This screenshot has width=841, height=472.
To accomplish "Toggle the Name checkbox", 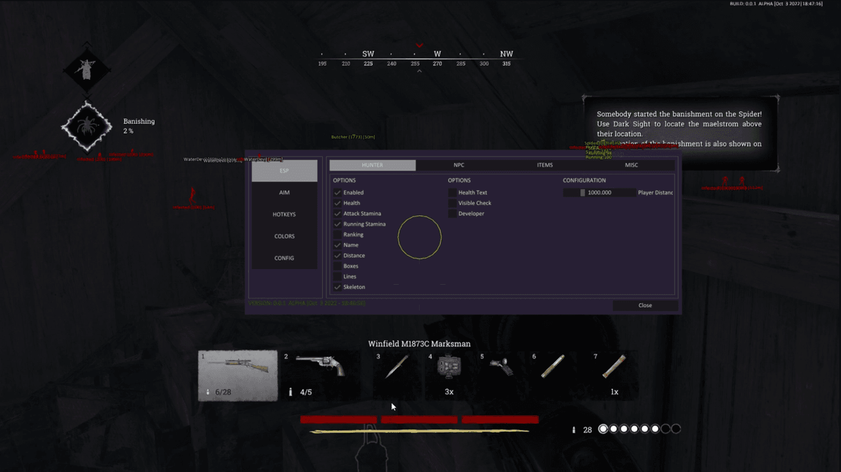I will point(337,245).
